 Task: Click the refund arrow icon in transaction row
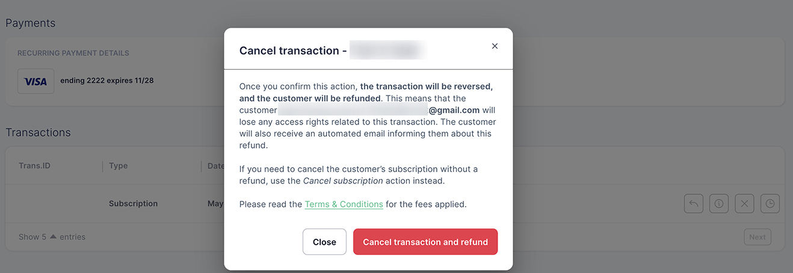694,203
